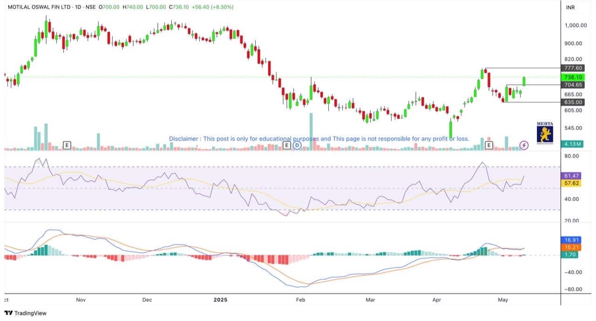Viewport: 596px width, 321px height.
Task: Click the 57.62 RSI moving average label
Action: pos(571,184)
